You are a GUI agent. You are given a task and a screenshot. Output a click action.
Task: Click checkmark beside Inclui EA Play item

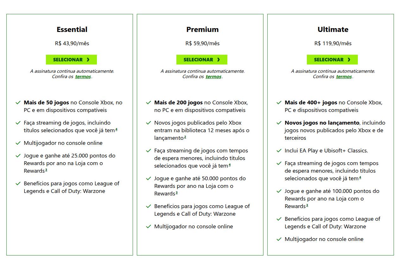279,151
